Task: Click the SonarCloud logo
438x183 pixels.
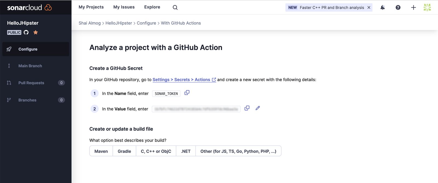Action: coord(29,7)
